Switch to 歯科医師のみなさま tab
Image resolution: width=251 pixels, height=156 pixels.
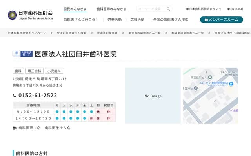pos(111,9)
